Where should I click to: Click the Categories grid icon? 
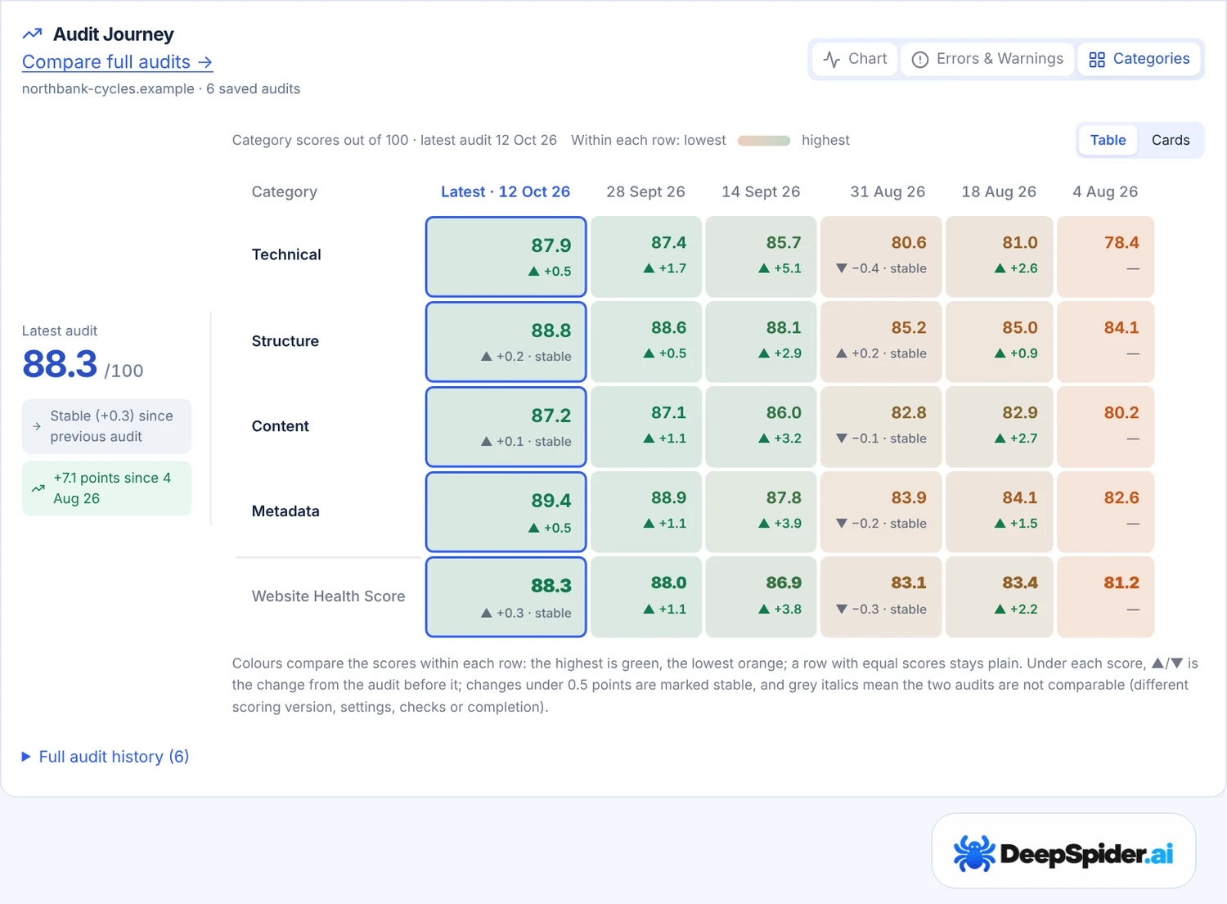click(1097, 60)
